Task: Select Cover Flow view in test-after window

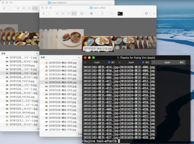Action: click(x=74, y=14)
